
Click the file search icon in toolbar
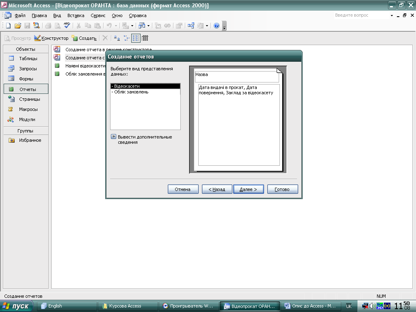36,26
